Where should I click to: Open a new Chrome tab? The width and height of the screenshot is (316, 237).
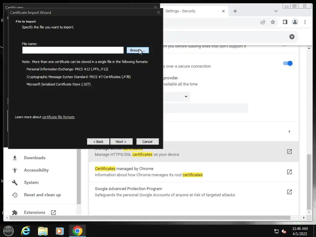pyautogui.click(x=235, y=11)
